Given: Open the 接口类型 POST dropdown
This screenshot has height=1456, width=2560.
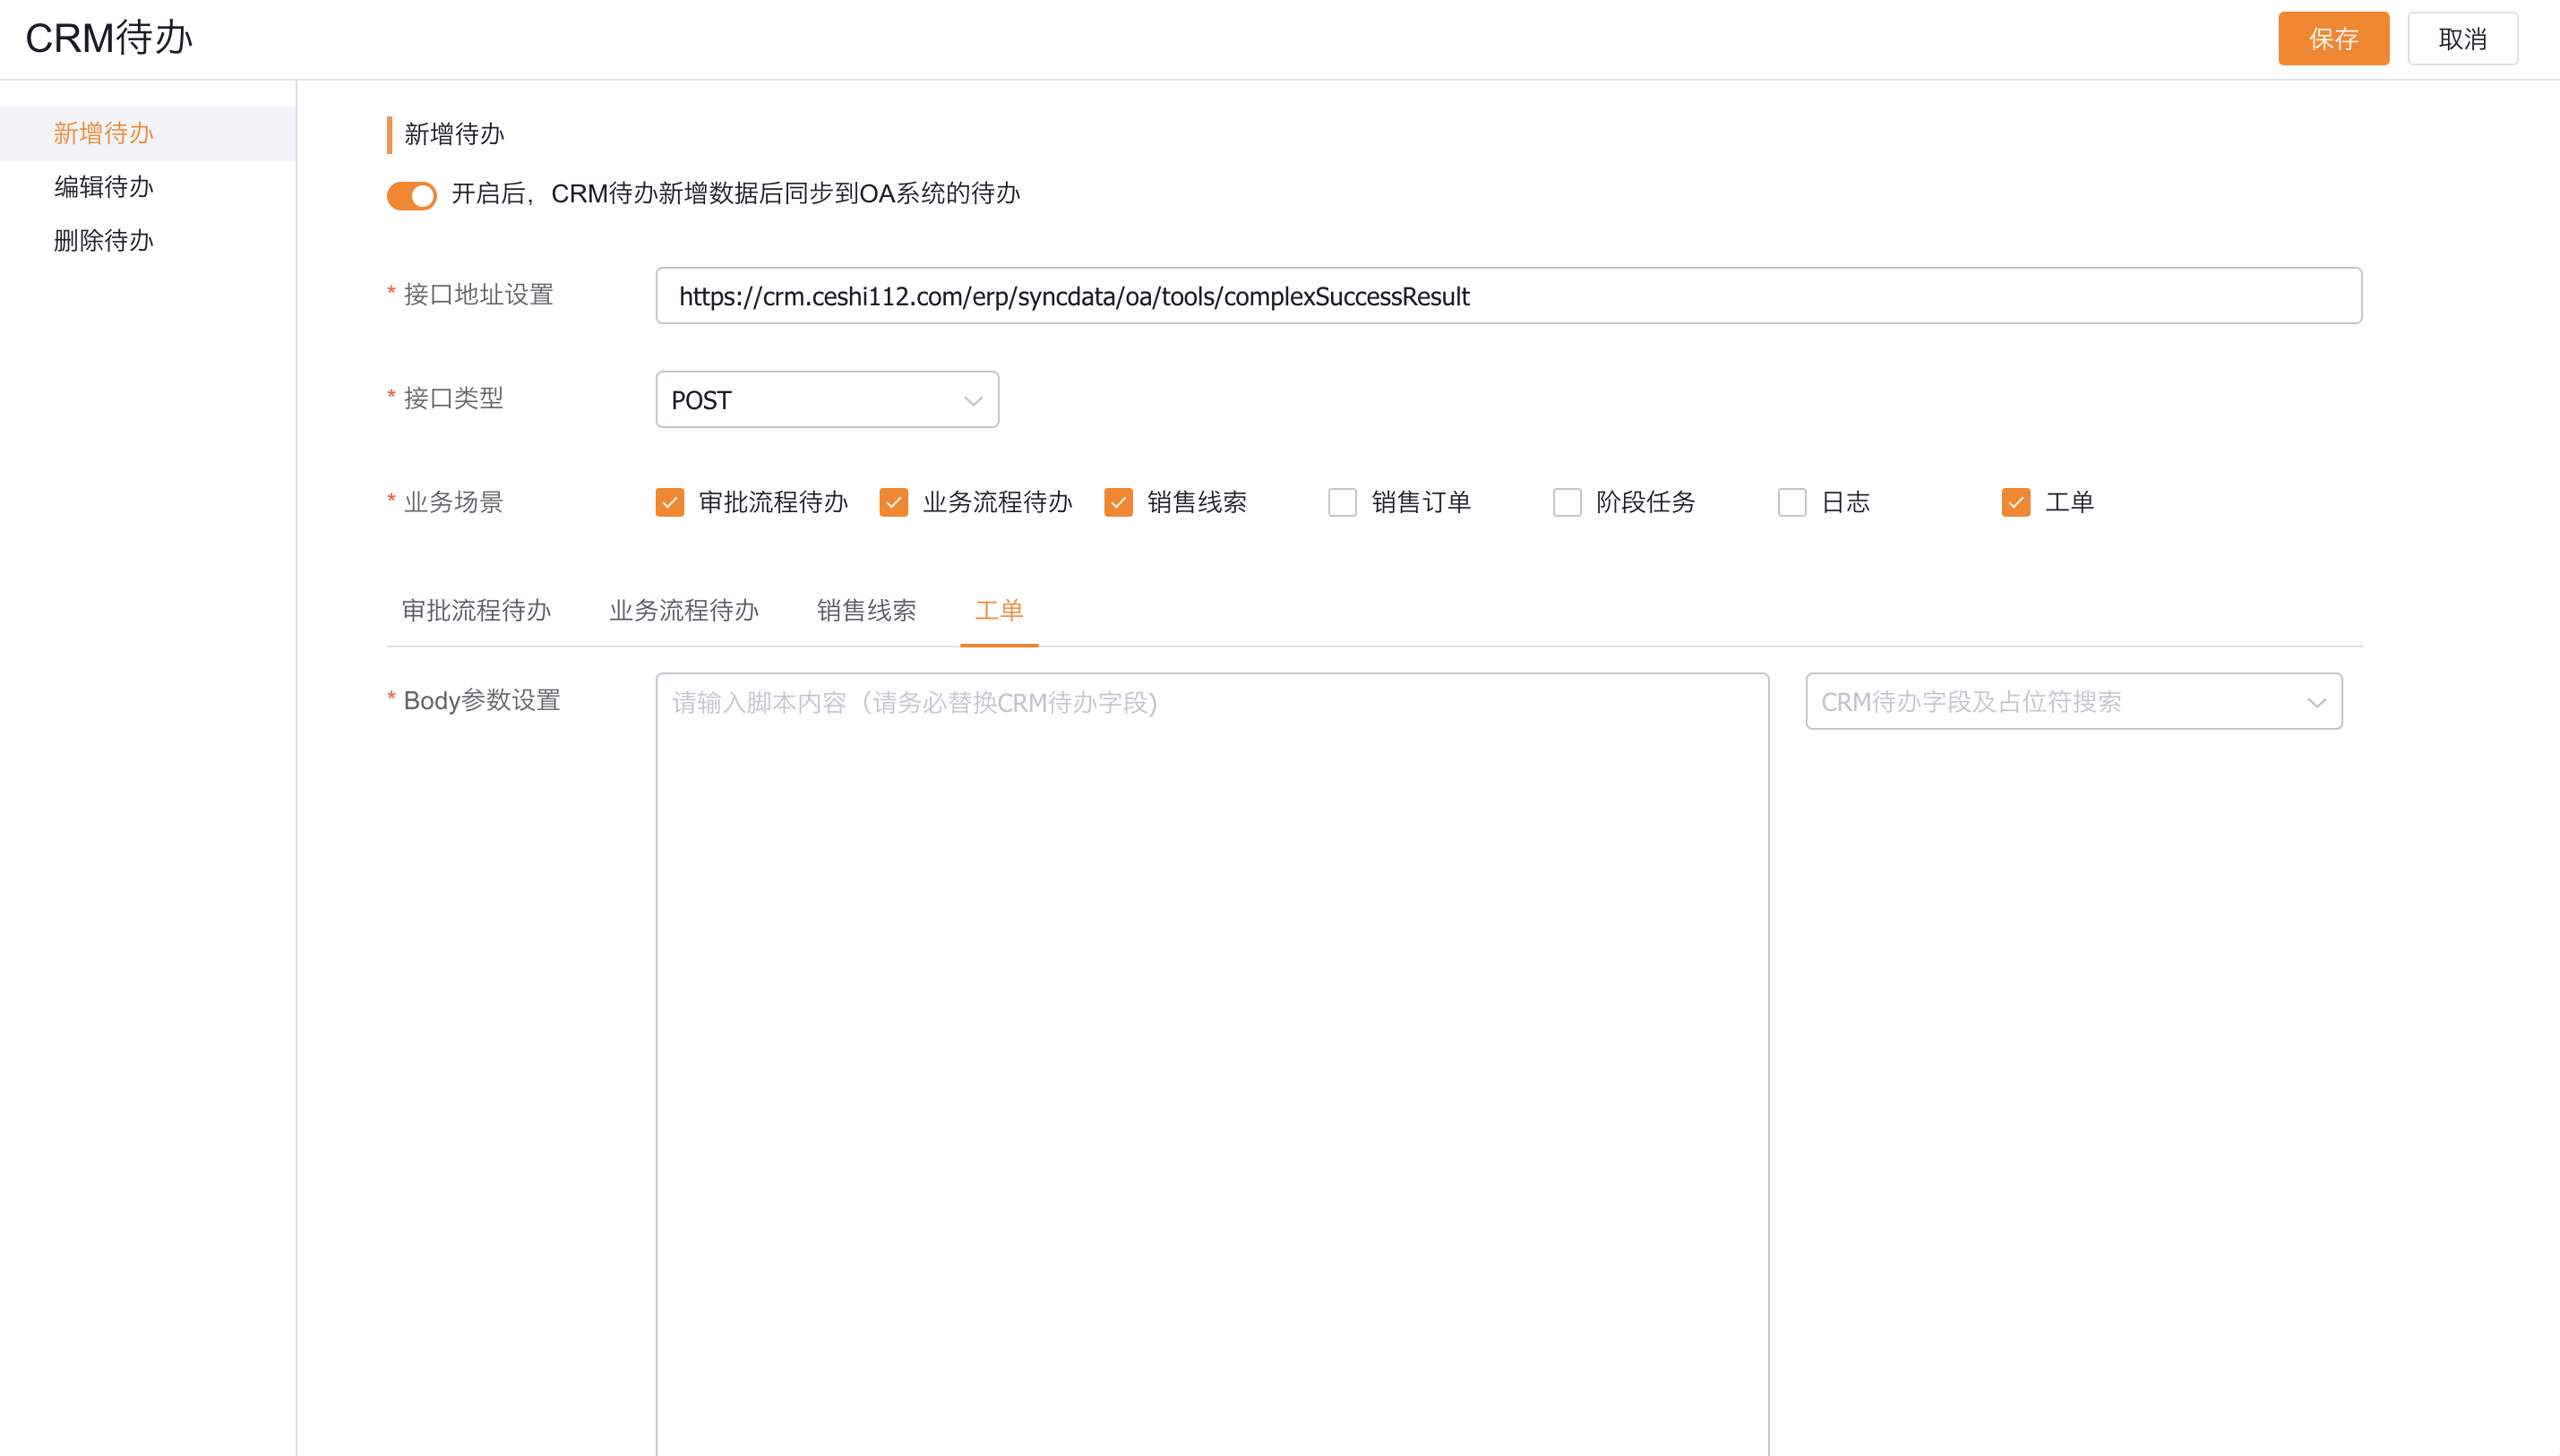Looking at the screenshot, I should pos(827,400).
